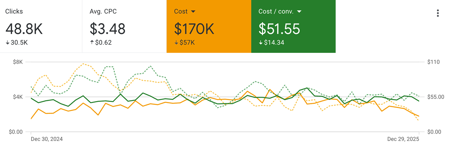This screenshot has width=450, height=147.
Task: Click the $8K left axis label
Action: pos(18,62)
